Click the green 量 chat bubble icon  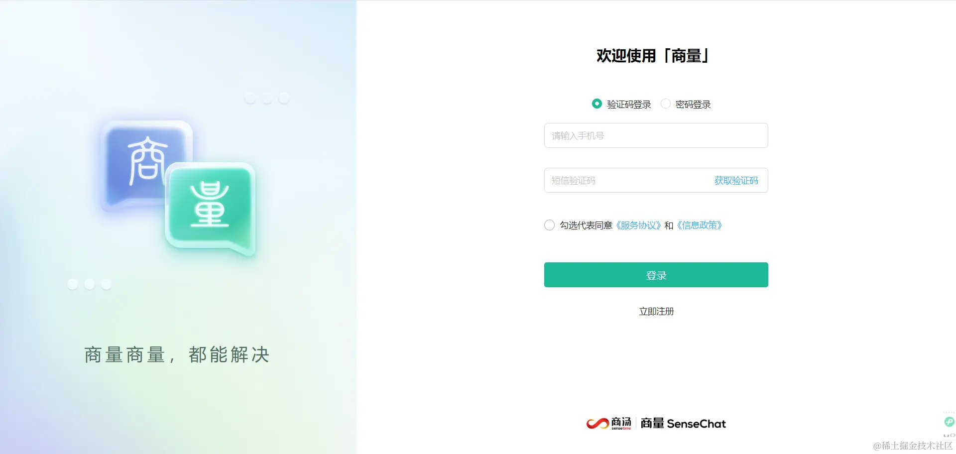(210, 209)
